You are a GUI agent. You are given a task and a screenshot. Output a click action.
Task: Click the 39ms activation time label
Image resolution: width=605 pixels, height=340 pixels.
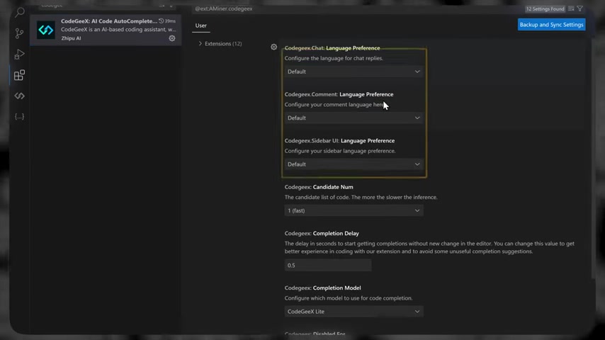(x=167, y=21)
